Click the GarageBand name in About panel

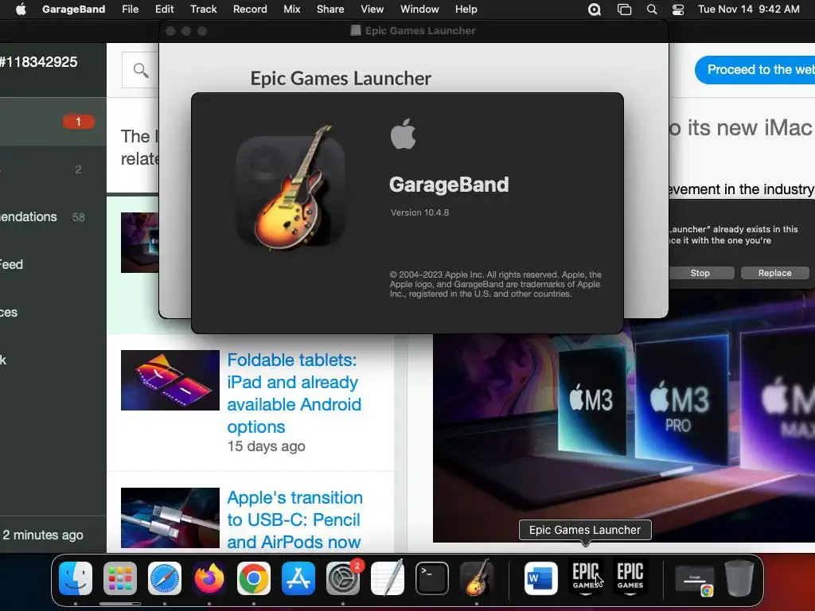449,185
